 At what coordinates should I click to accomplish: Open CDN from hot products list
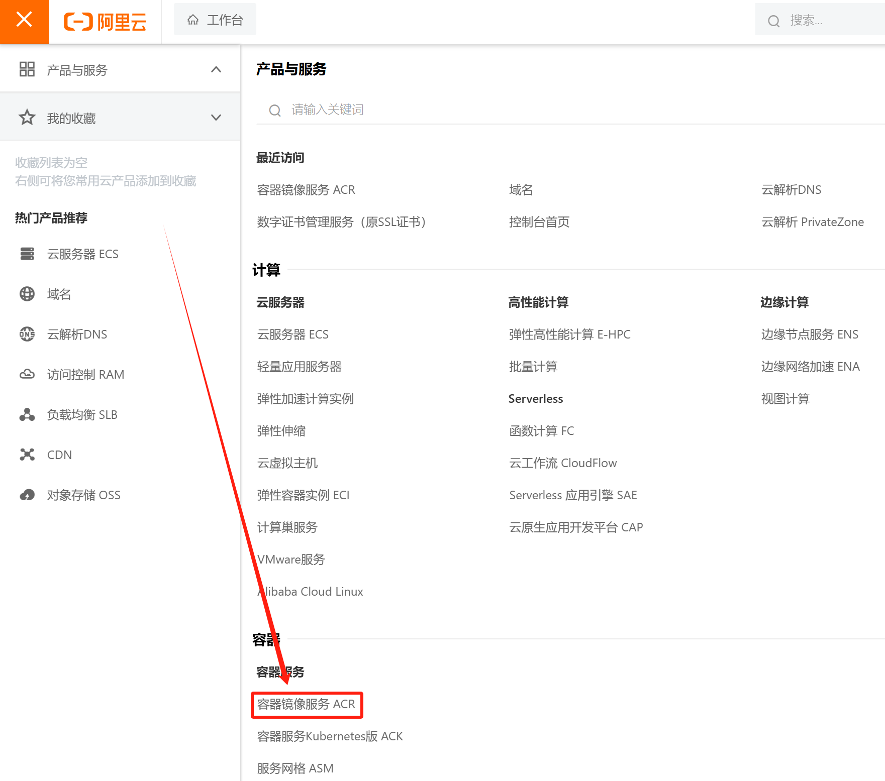click(60, 455)
